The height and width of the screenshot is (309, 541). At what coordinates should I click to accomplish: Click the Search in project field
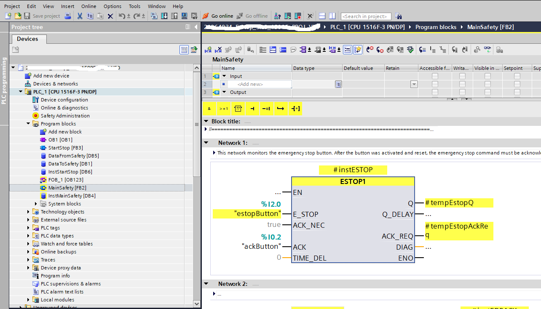coord(366,16)
